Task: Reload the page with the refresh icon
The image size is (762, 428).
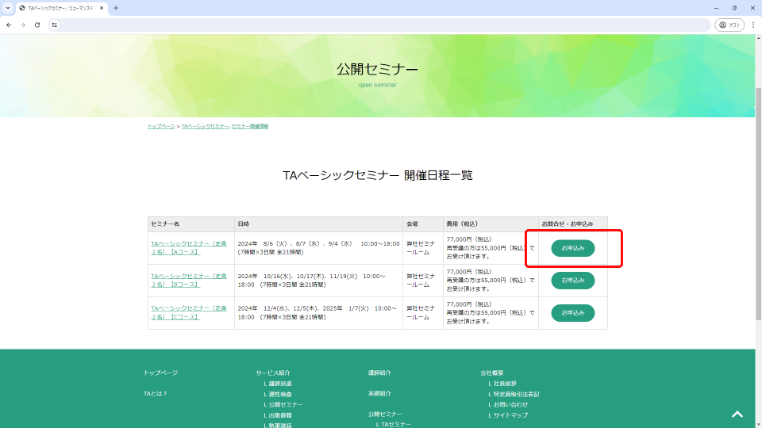Action: click(x=37, y=25)
